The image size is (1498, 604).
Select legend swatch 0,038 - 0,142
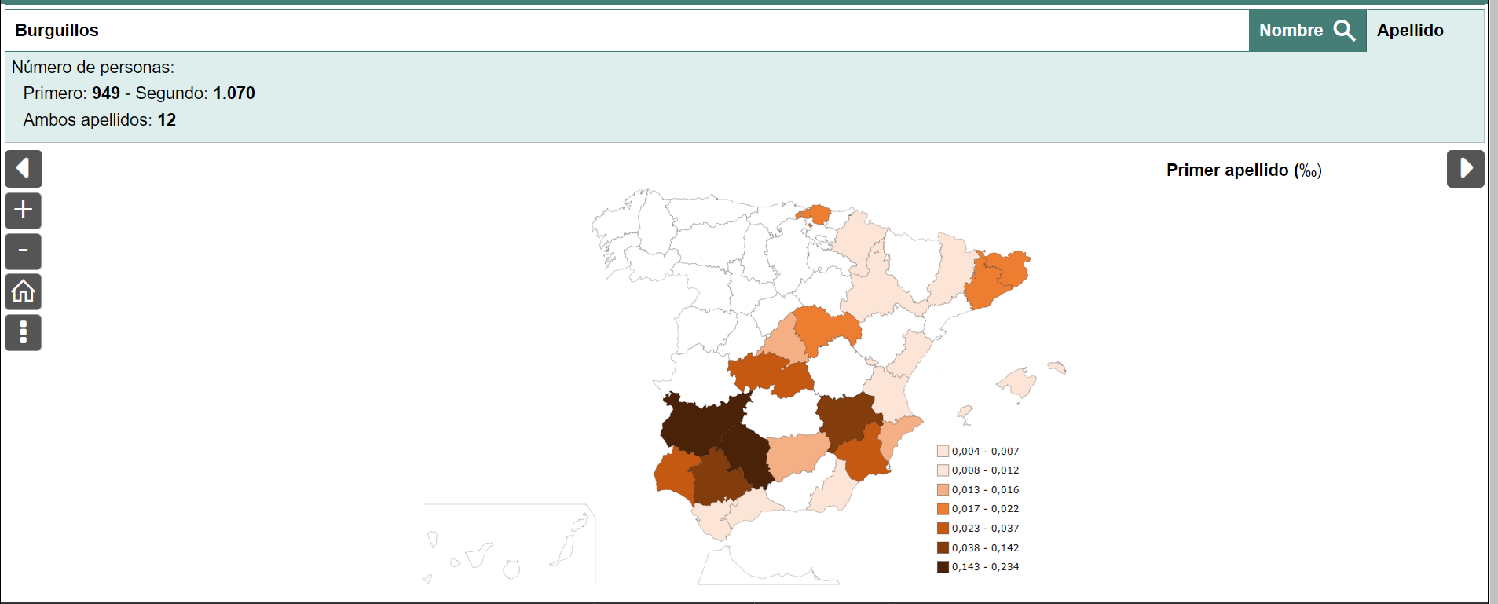(x=943, y=547)
